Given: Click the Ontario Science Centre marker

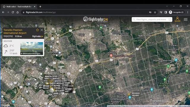Looking at the screenshot, I should [x=176, y=60].
